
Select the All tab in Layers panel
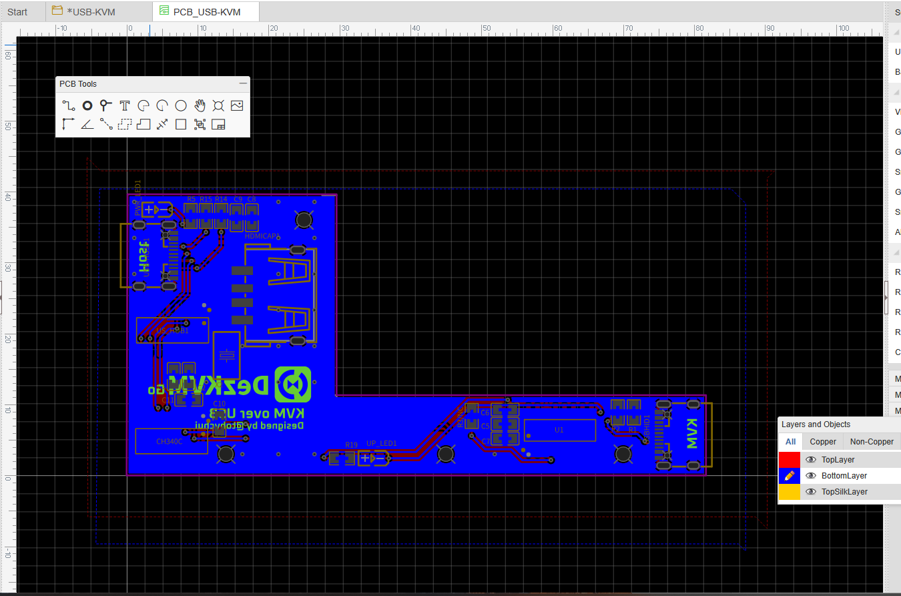point(790,441)
